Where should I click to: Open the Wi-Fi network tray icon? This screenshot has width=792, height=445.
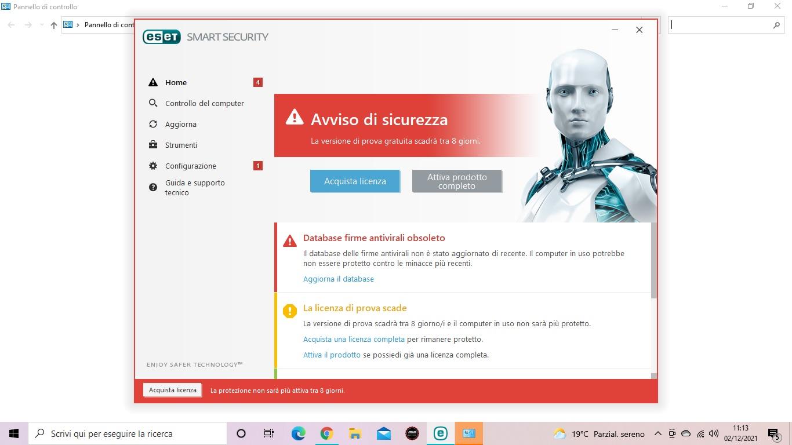[700, 433]
